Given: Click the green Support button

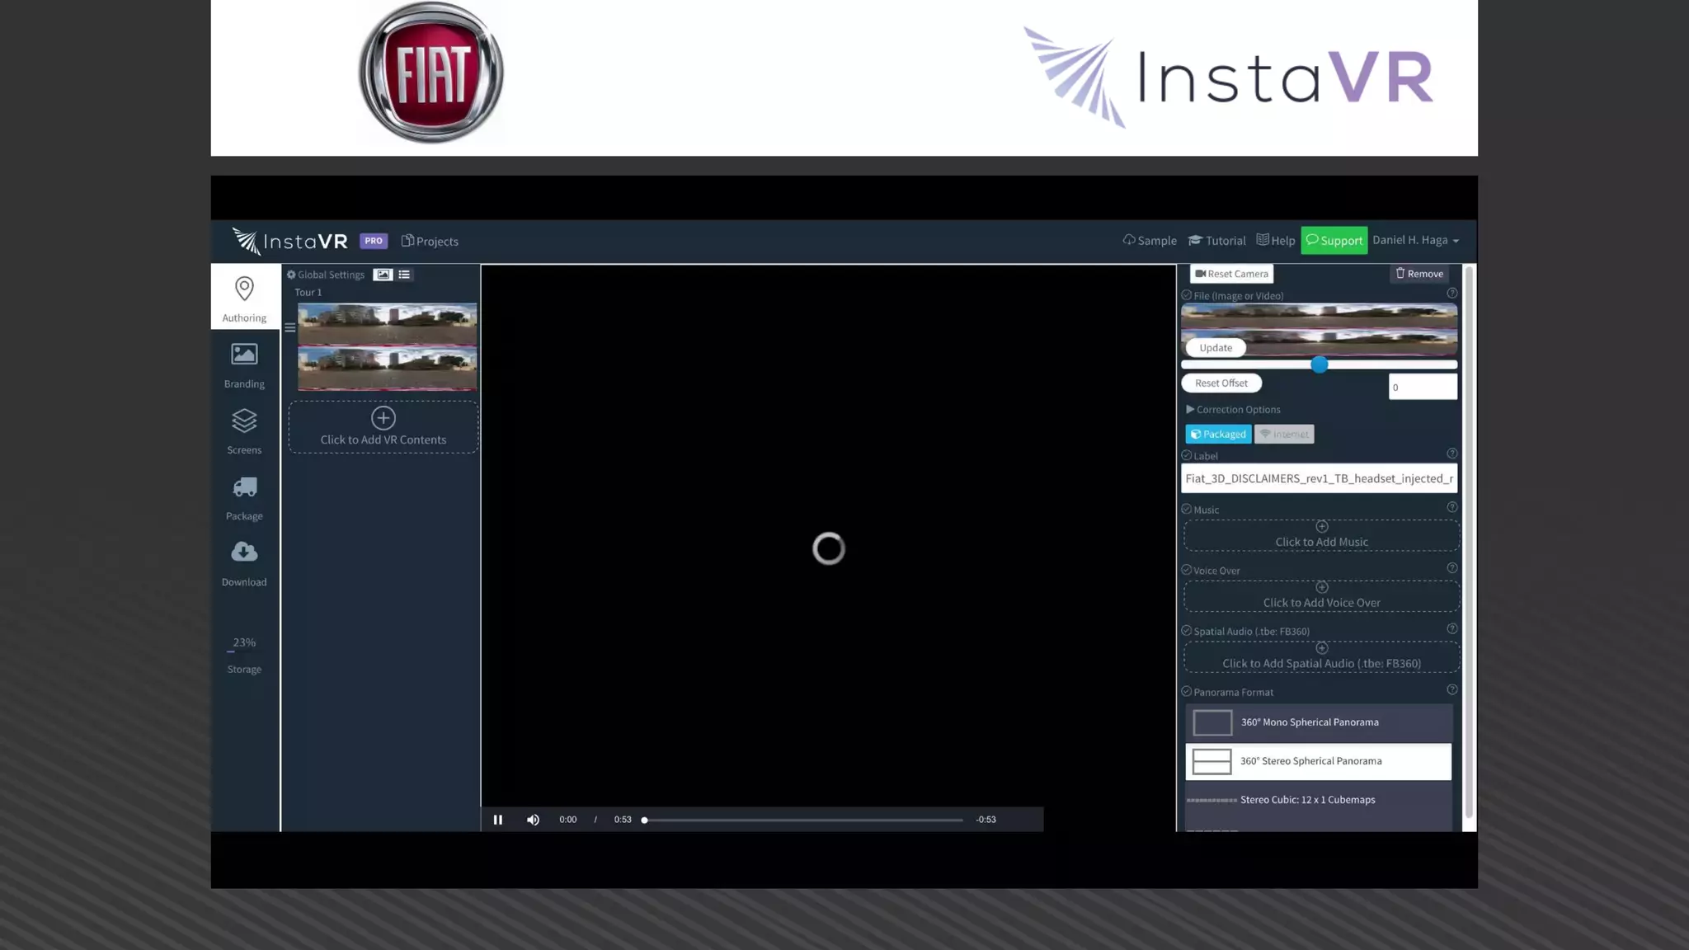Looking at the screenshot, I should click(x=1334, y=241).
